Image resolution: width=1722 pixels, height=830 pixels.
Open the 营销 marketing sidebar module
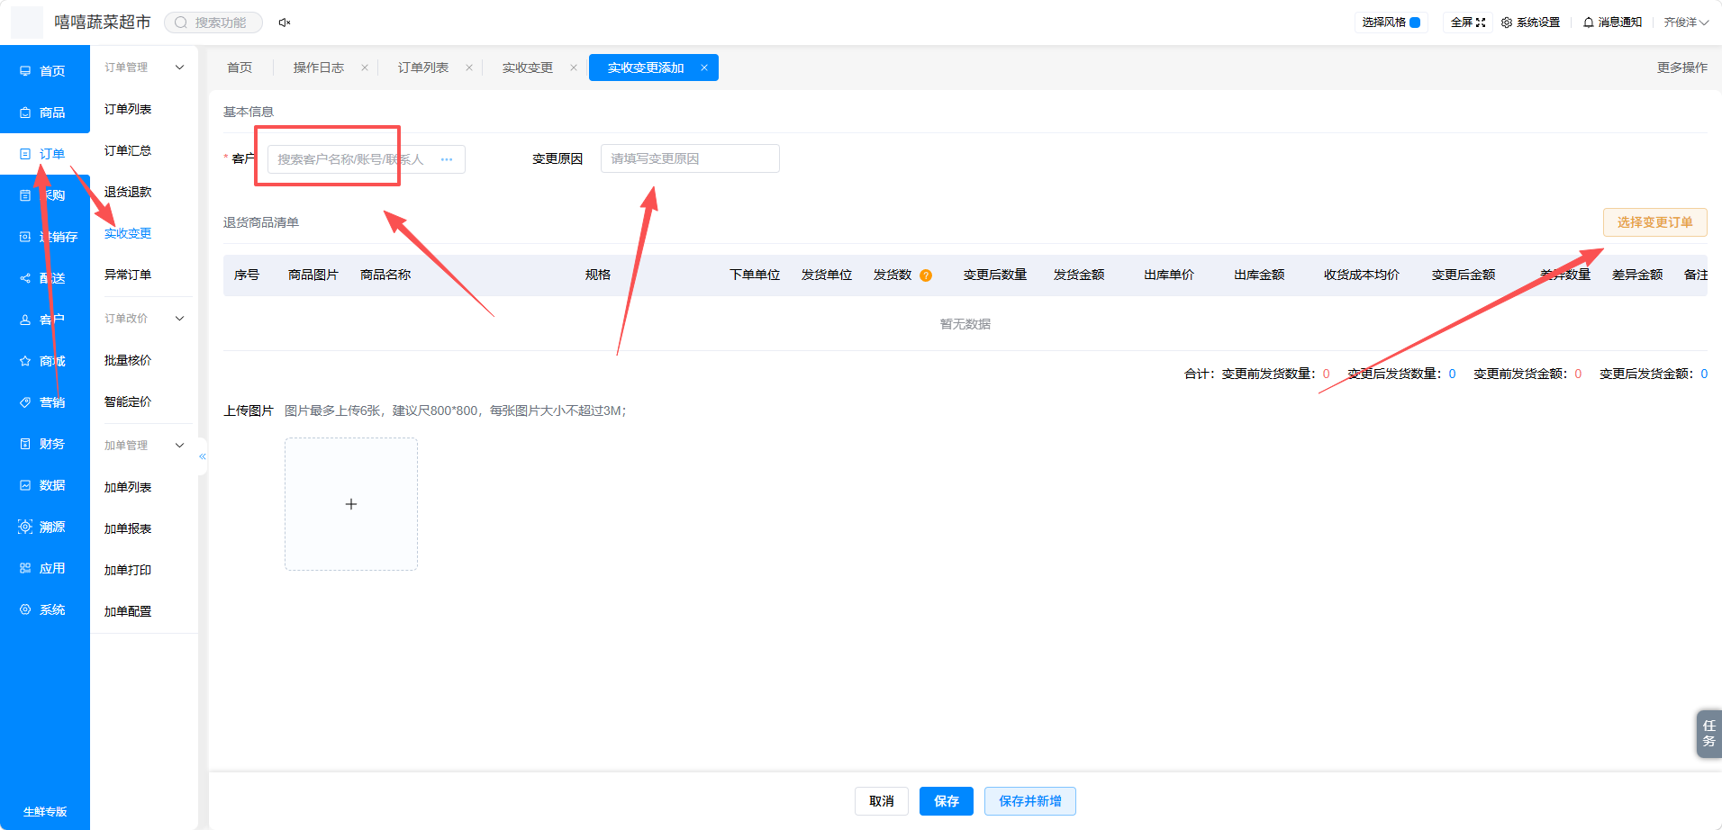[x=44, y=402]
